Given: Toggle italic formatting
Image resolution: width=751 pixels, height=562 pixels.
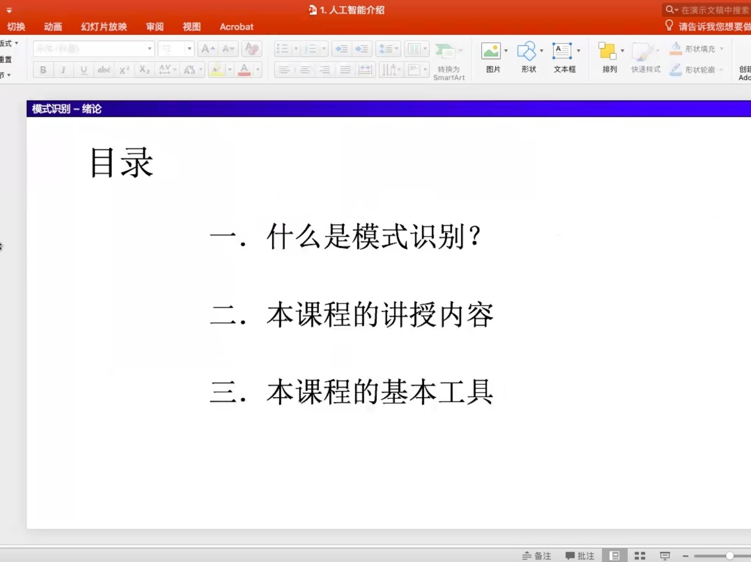Looking at the screenshot, I should (63, 69).
